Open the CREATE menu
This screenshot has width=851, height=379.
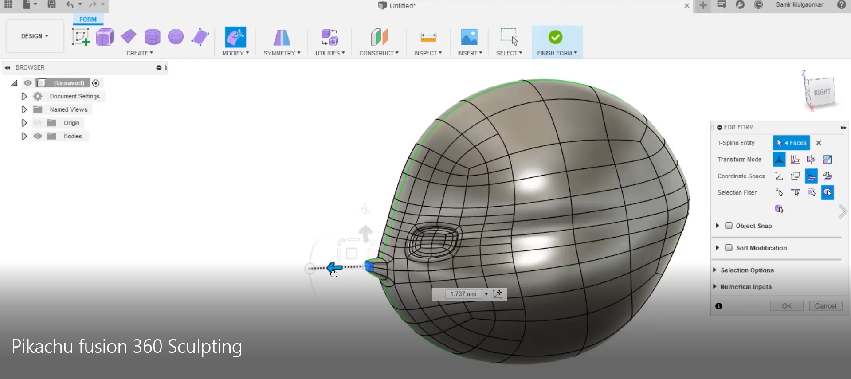point(140,53)
